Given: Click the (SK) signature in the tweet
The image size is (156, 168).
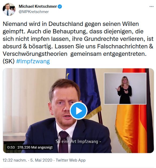Looking at the screenshot, I should tap(9, 61).
